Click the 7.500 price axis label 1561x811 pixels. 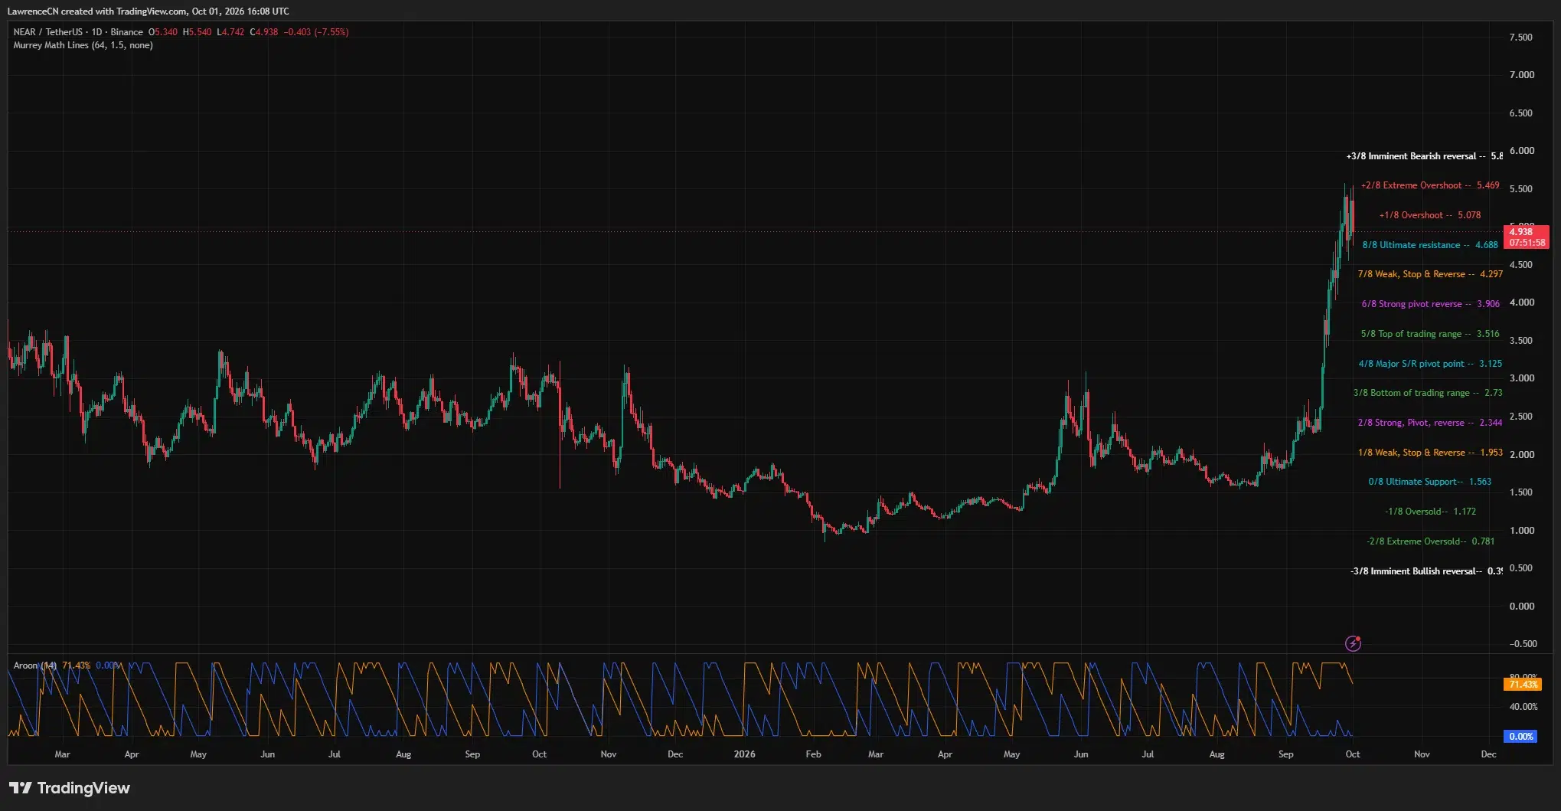(1521, 38)
